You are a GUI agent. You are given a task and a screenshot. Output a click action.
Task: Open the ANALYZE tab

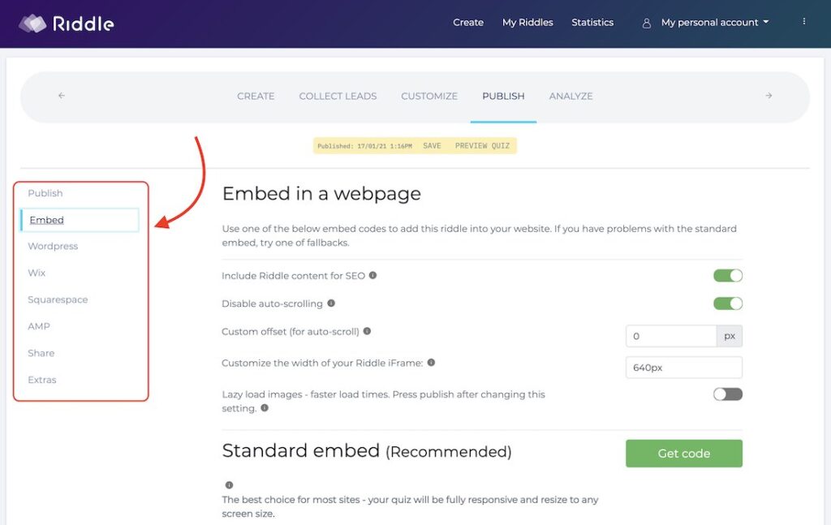(571, 96)
